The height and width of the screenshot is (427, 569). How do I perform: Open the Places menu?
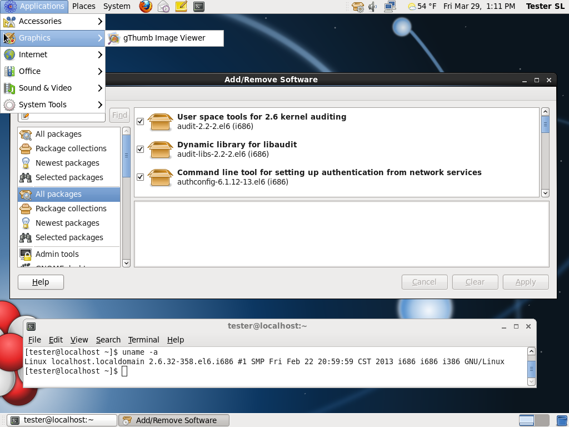84,6
